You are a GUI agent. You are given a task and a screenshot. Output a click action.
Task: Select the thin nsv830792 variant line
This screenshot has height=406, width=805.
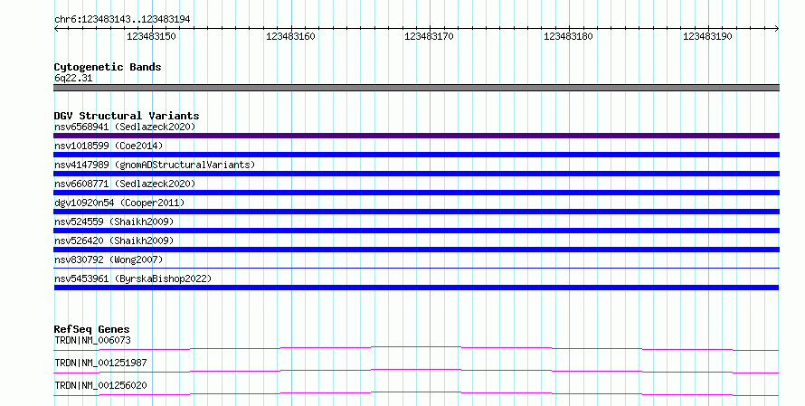[x=416, y=268]
